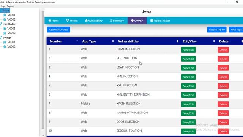This screenshot has width=243, height=137.
Task: Delete the IMAP/SMTP INJECTION row
Action: point(223,113)
